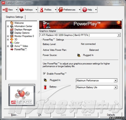Click the plug icon next to Plugged In label

tap(45, 80)
